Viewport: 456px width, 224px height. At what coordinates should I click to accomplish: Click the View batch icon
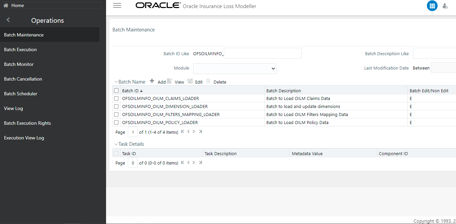click(169, 81)
